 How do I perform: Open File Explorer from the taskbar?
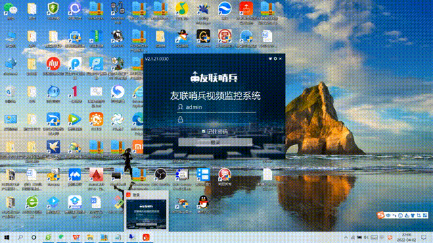coord(90,237)
